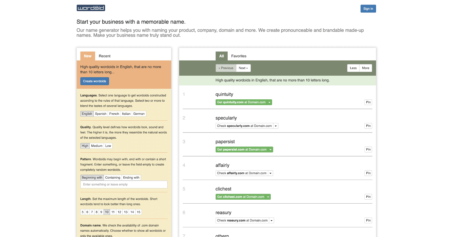This screenshot has height=237, width=453.
Task: Pin the wordoid quintuity
Action: [368, 102]
